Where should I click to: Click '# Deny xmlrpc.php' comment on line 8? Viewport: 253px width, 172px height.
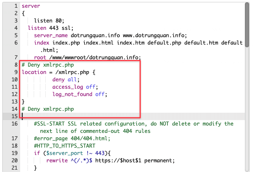click(48, 65)
